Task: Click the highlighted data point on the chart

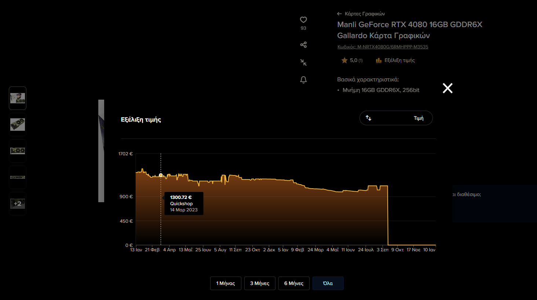Action: point(161,175)
